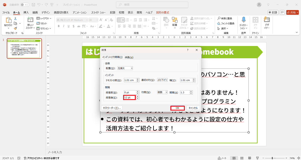Click the paragraph dialog help question mark
This screenshot has height=160, width=301.
click(188, 50)
